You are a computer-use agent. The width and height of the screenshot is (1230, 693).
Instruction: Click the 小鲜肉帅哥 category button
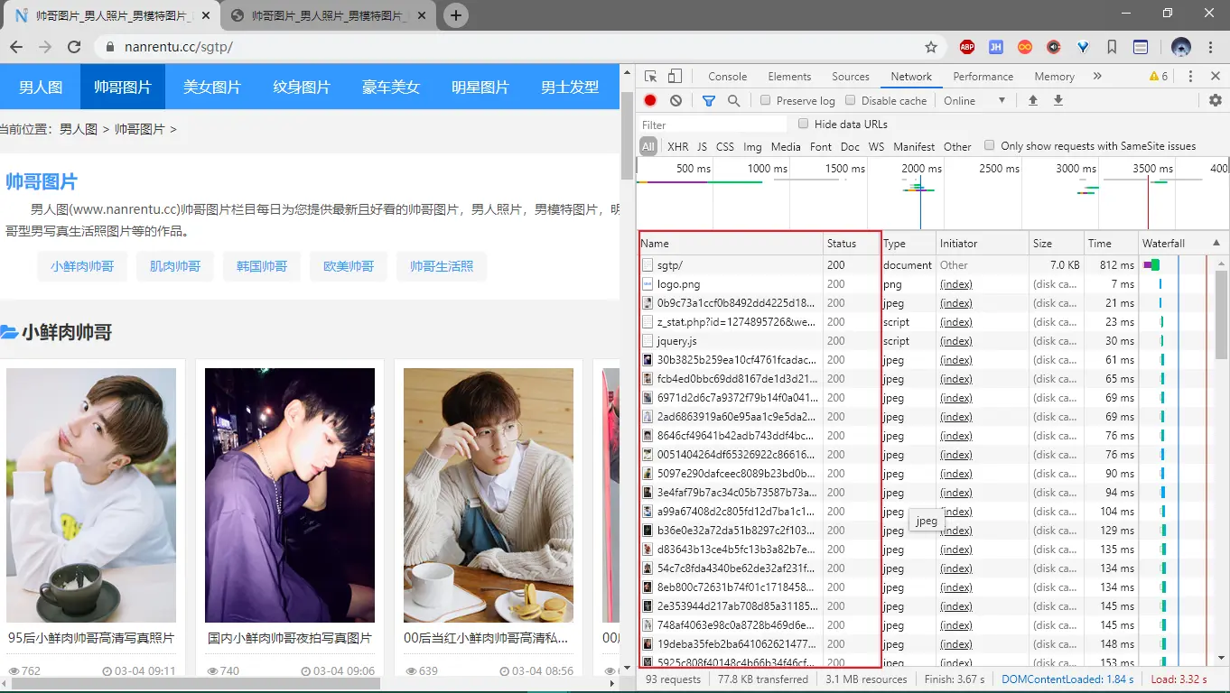click(82, 266)
